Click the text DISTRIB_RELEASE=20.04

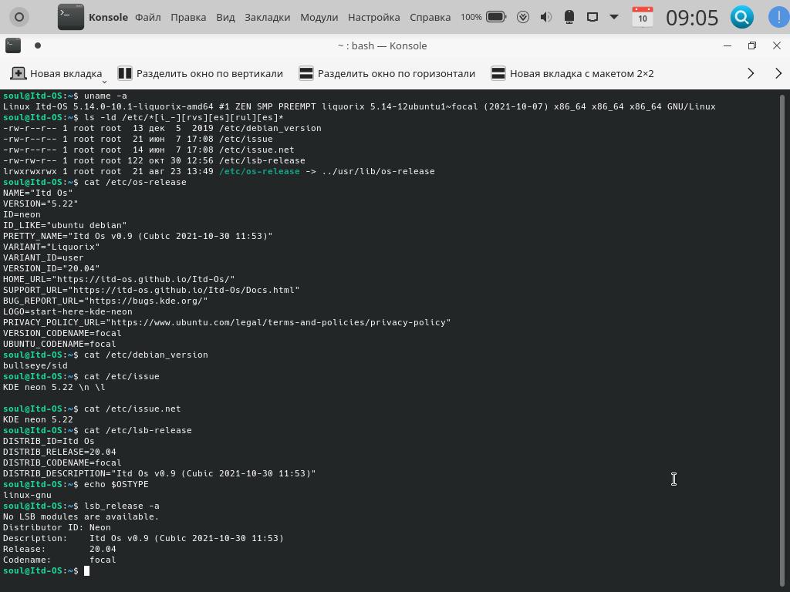pyautogui.click(x=59, y=452)
